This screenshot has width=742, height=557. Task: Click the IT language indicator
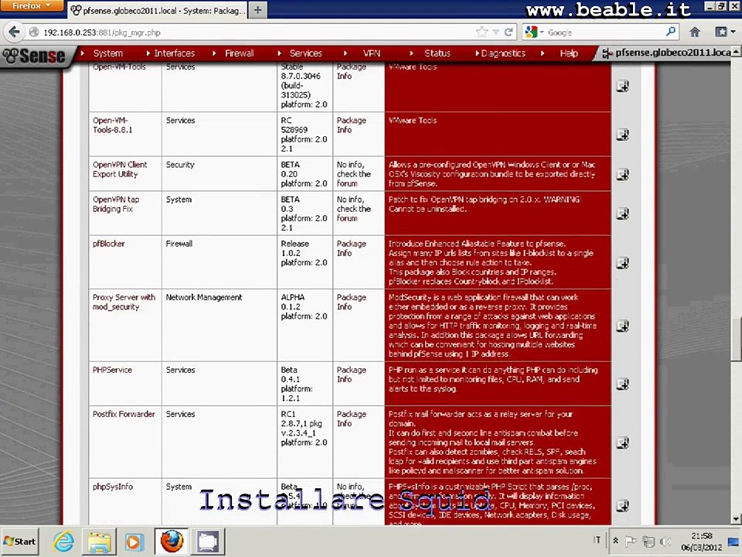[x=597, y=540]
